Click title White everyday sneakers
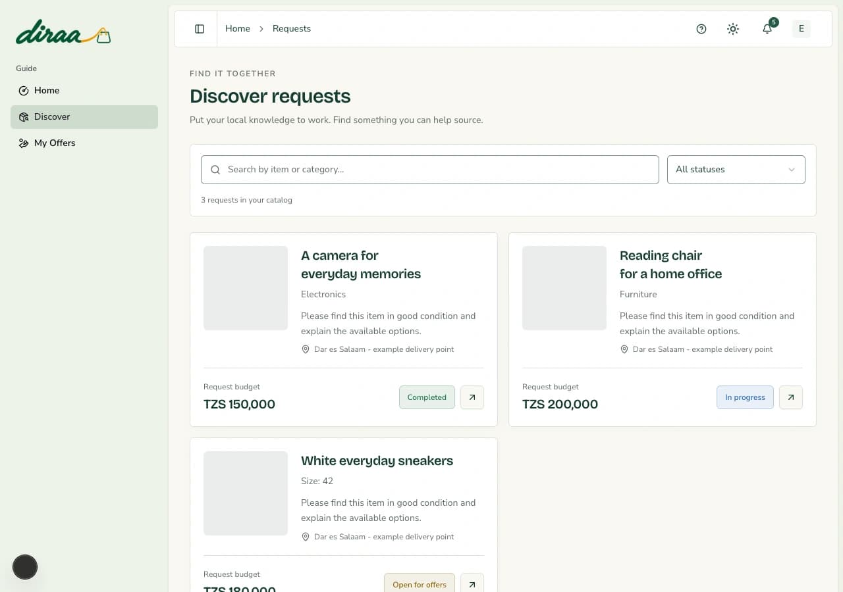 pos(377,461)
